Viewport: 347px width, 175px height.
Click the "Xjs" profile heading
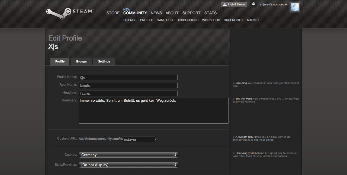[x=53, y=47]
